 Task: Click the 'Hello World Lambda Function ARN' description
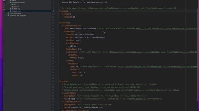click(x=95, y=105)
